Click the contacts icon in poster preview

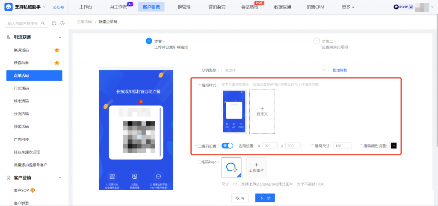point(135,176)
